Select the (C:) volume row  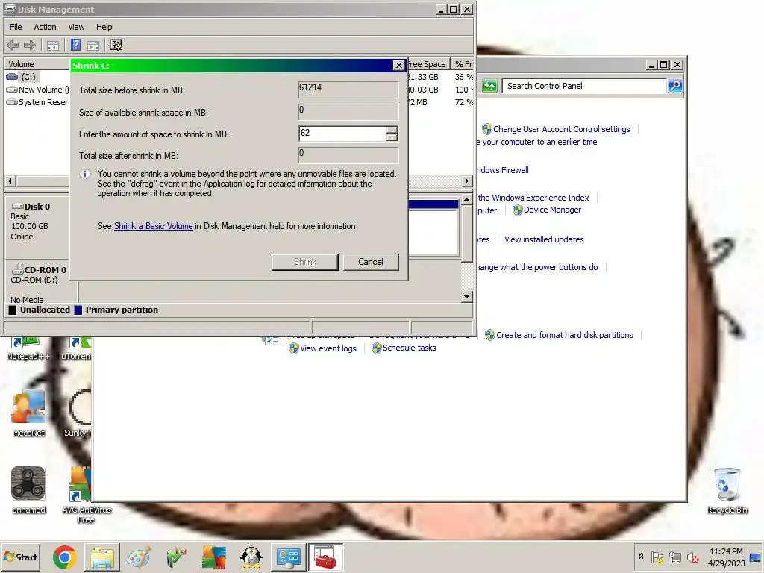click(37, 77)
